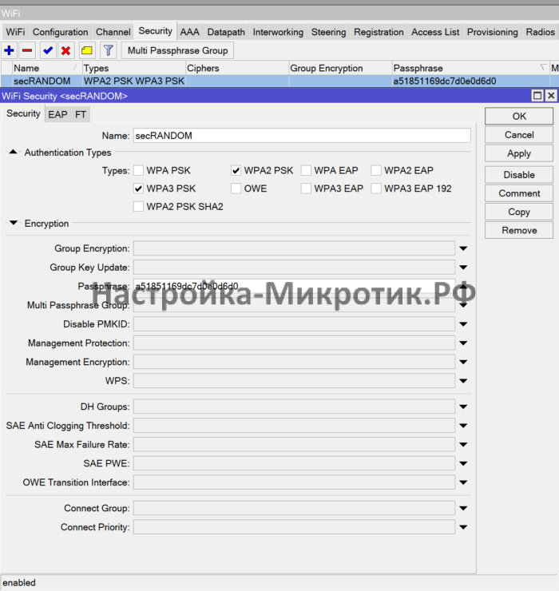This screenshot has width=559, height=591.
Task: Uncheck the WPA3 PSK checkbox
Action: pos(138,188)
